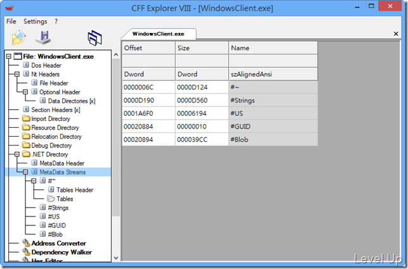Open the ? help menu
The height and width of the screenshot is (269, 408).
pyautogui.click(x=56, y=22)
